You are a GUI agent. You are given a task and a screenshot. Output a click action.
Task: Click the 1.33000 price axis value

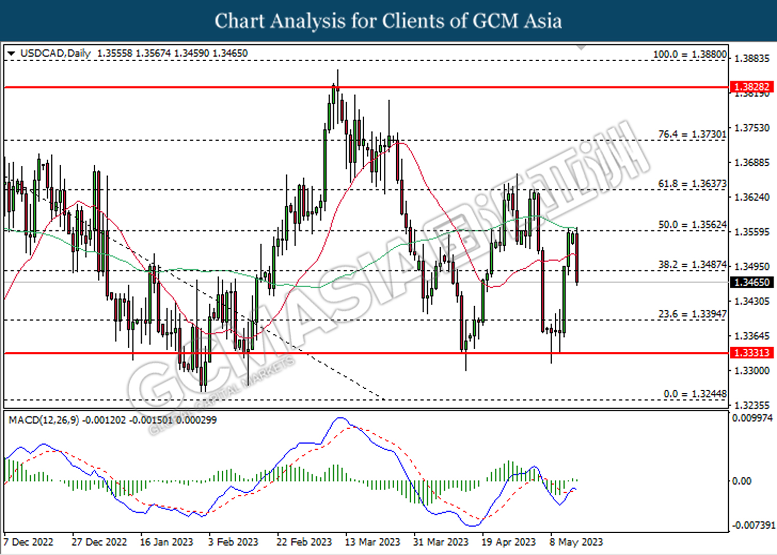coord(752,371)
